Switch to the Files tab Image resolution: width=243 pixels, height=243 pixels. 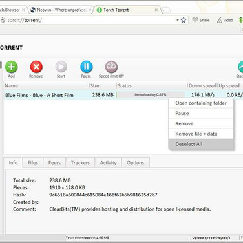click(33, 163)
